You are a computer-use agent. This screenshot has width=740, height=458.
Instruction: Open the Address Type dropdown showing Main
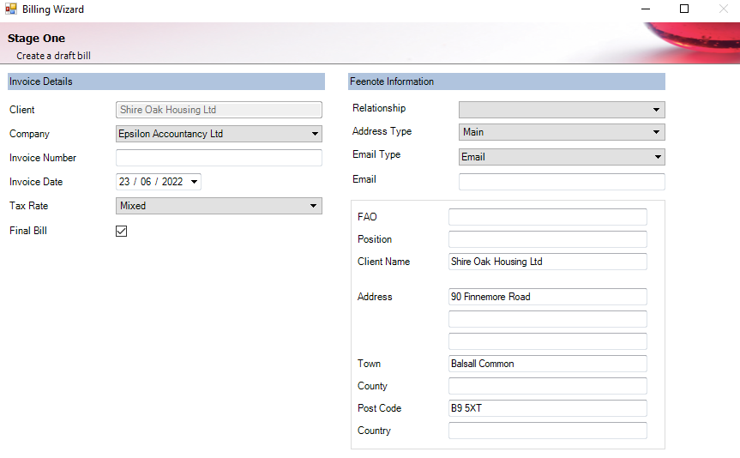[562, 132]
